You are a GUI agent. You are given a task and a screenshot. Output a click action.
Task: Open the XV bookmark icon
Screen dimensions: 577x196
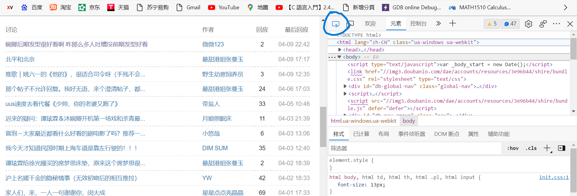(10, 7)
